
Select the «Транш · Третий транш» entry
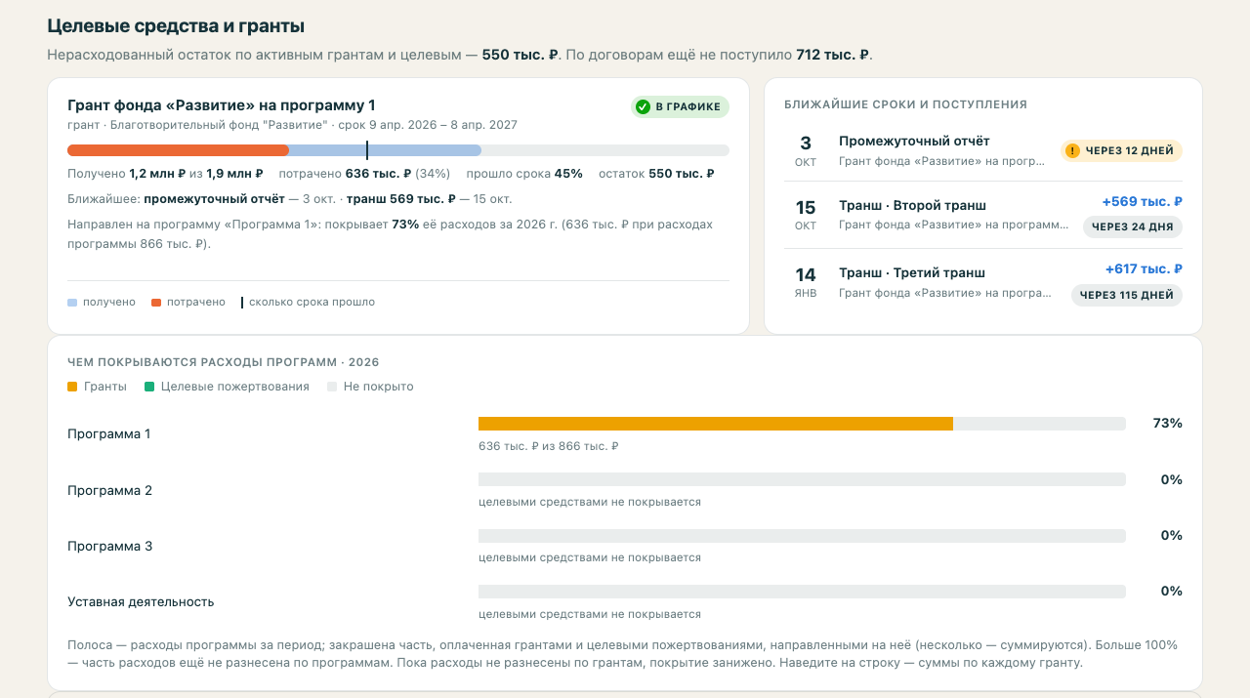coord(984,282)
